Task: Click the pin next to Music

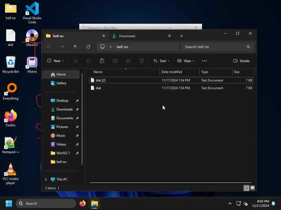Action: tap(77, 136)
